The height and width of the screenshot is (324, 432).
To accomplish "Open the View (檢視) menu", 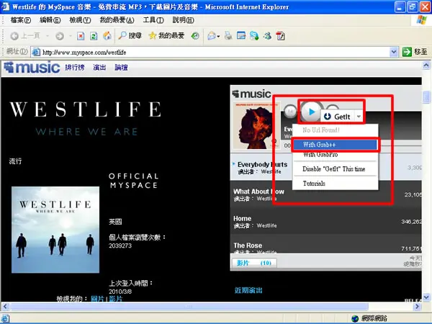I will pos(80,20).
